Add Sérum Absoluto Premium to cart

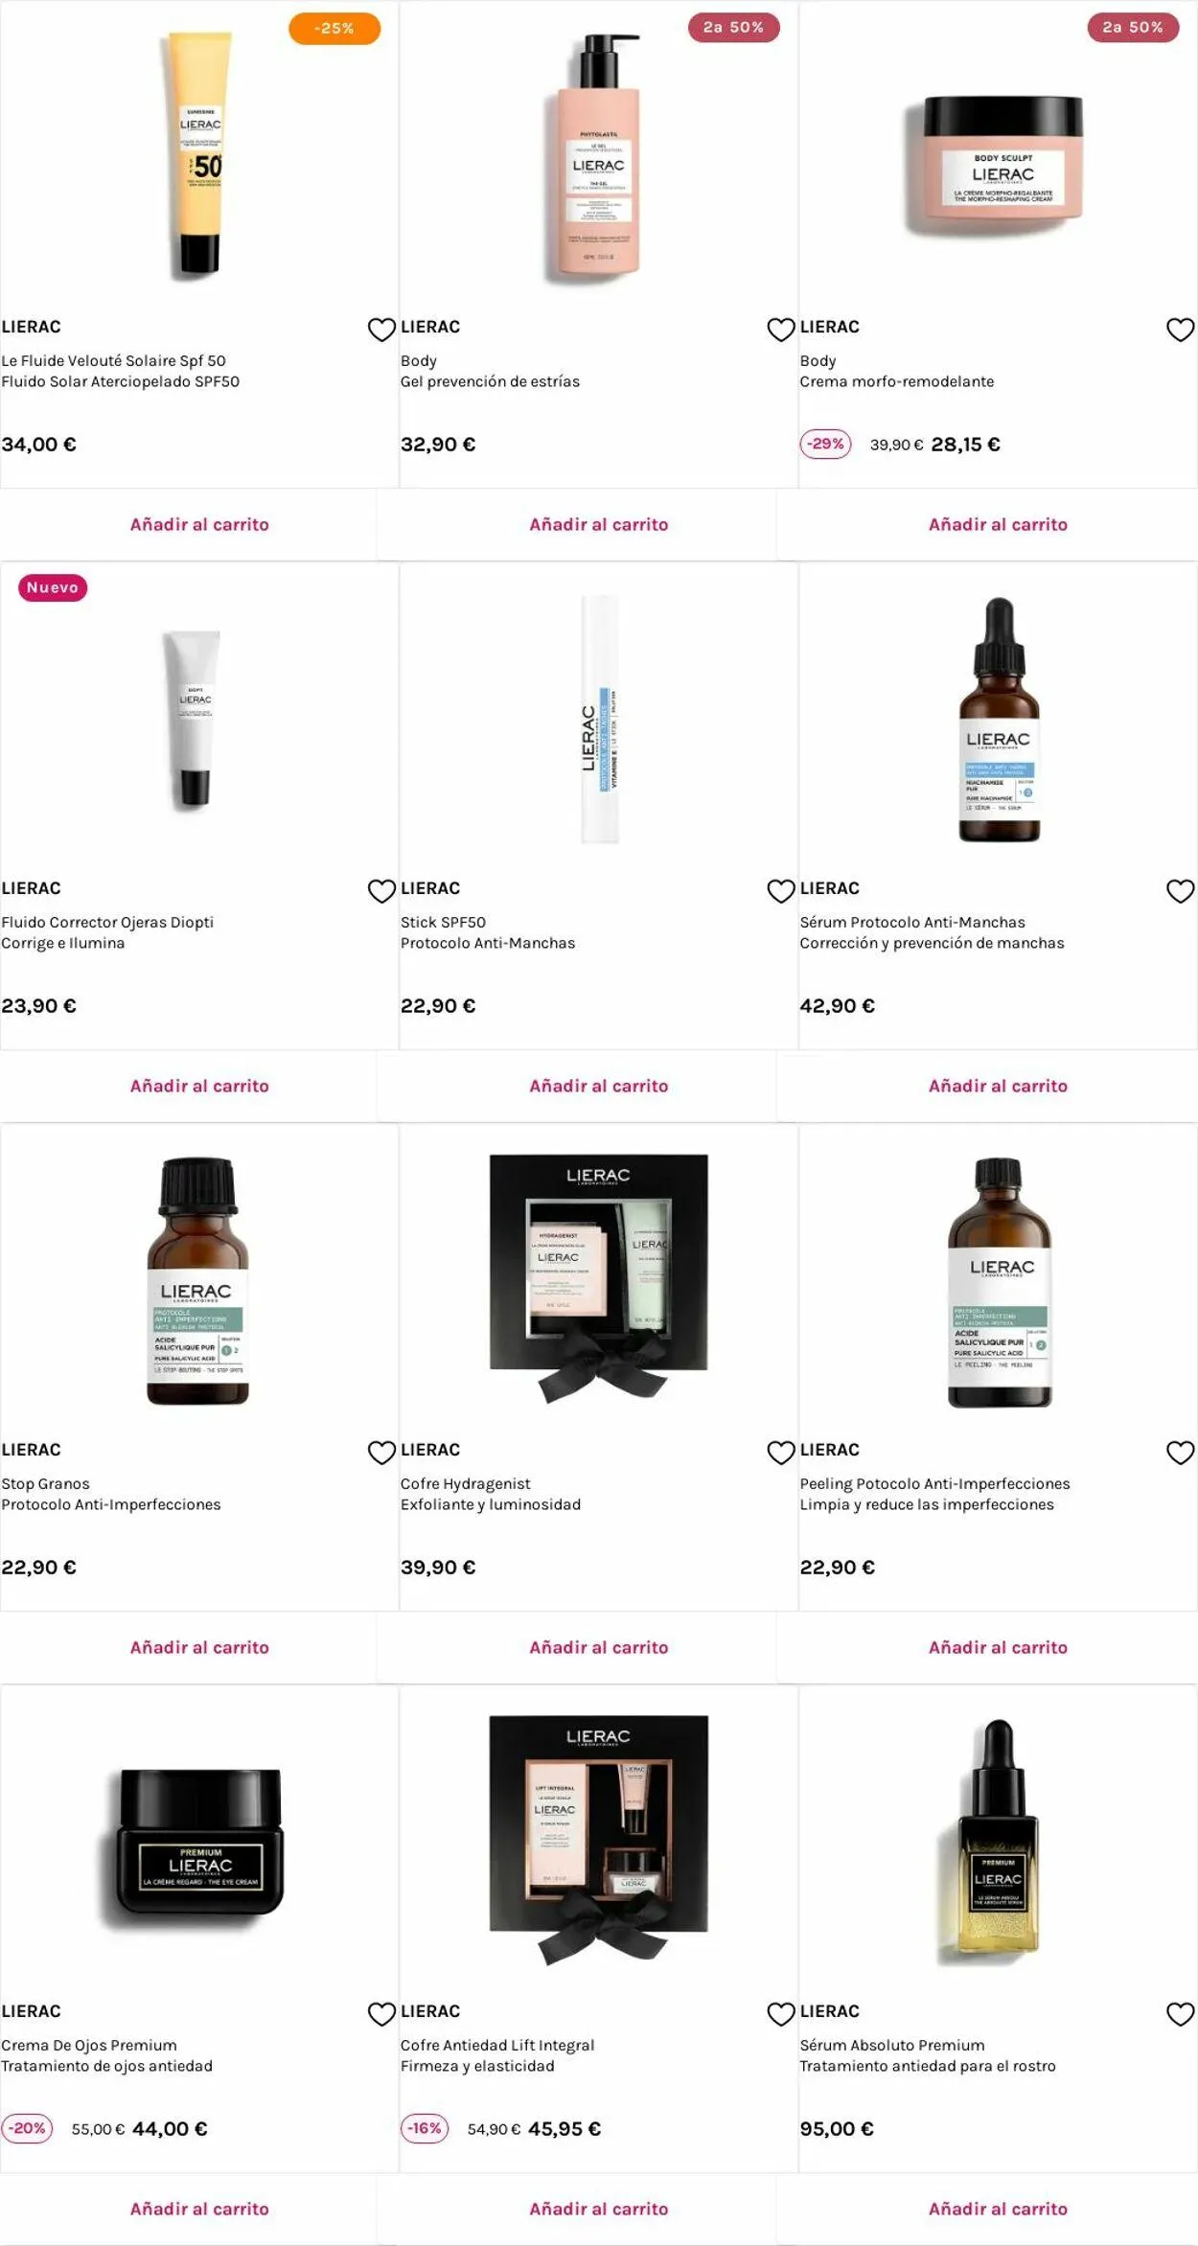[998, 2209]
